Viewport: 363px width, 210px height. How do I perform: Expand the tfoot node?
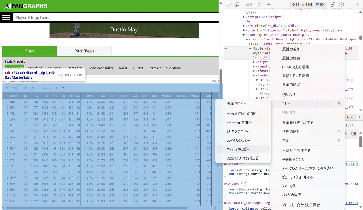(253, 71)
